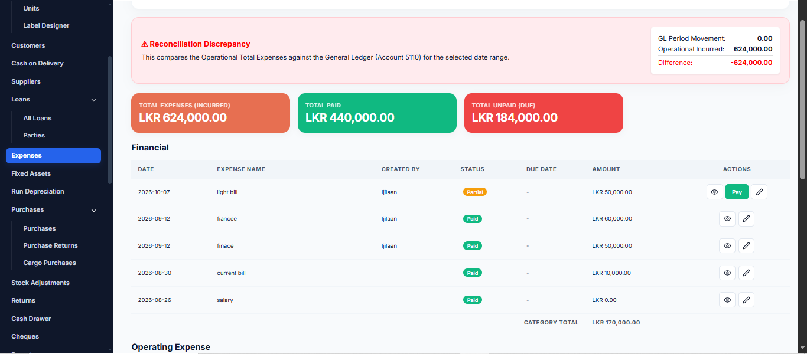
Task: Click the Date column header
Action: point(146,169)
